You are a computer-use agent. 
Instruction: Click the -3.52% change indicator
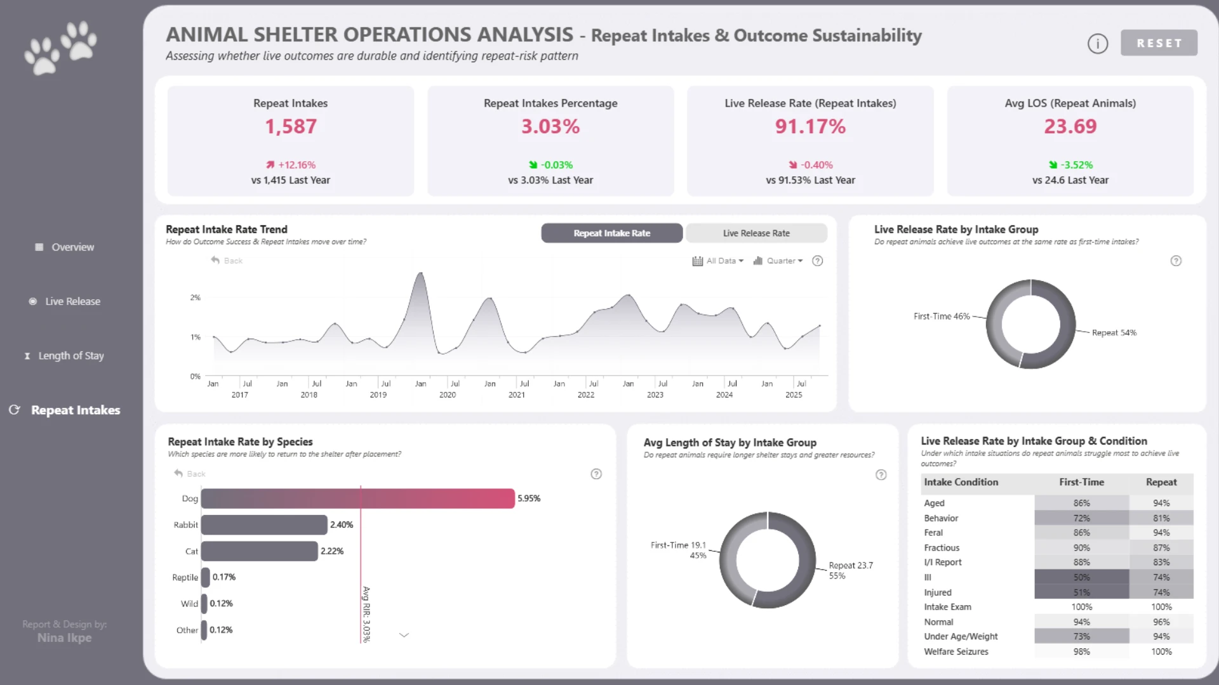coord(1070,165)
